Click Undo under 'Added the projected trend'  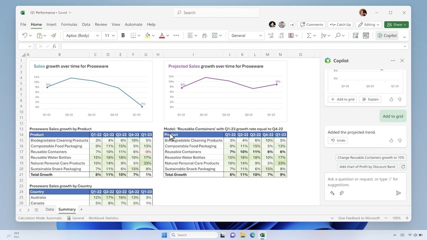[338, 140]
